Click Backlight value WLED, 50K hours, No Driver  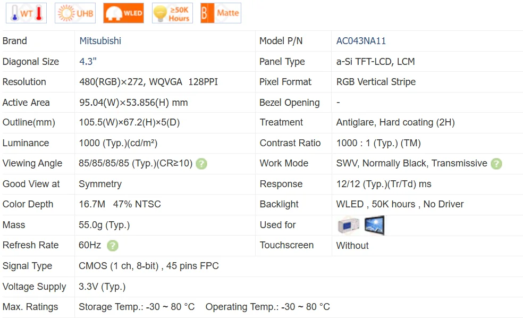(x=400, y=204)
